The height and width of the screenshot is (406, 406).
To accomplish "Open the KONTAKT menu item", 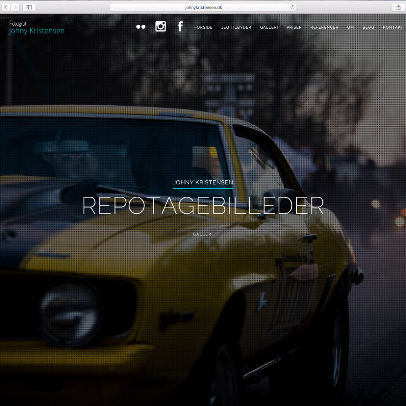I will (393, 27).
